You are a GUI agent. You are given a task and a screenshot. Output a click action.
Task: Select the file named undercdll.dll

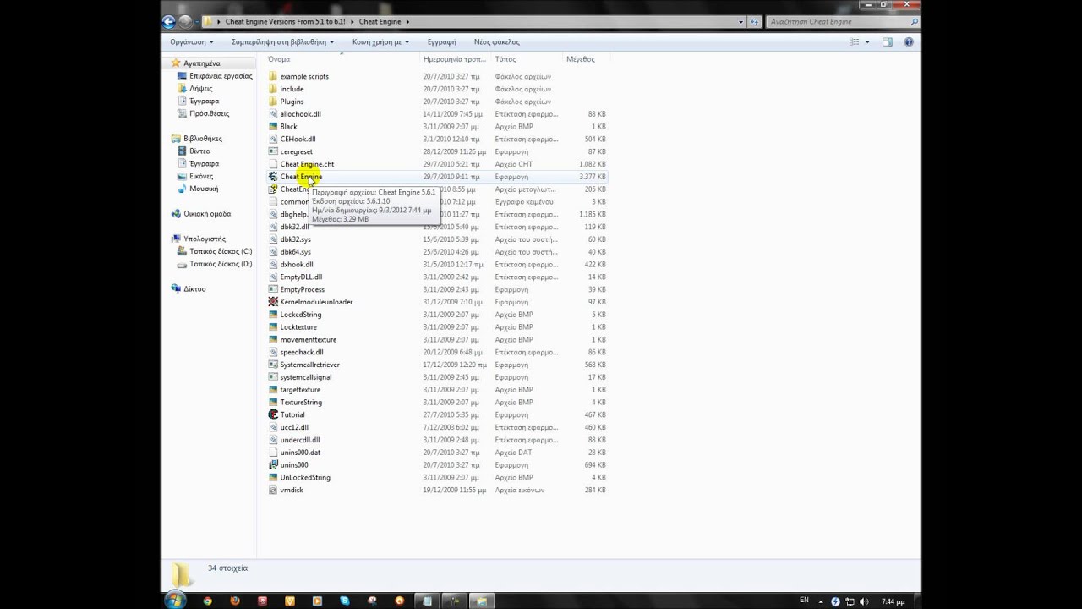[300, 440]
